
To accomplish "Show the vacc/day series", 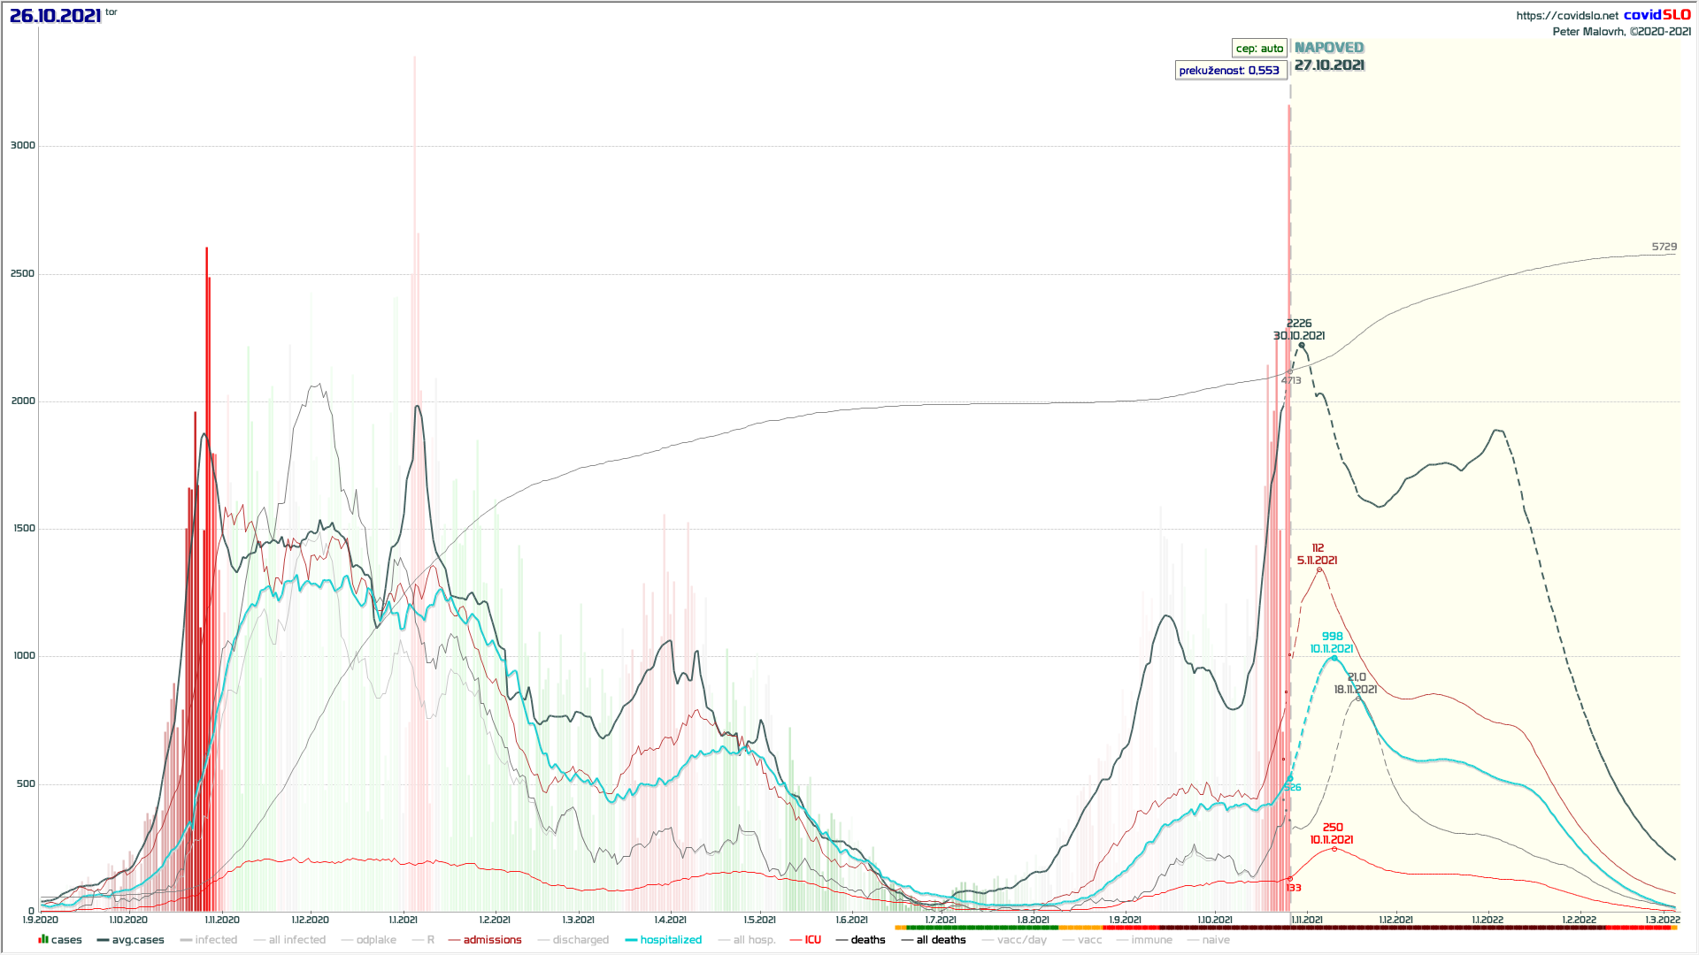I will tap(1021, 940).
